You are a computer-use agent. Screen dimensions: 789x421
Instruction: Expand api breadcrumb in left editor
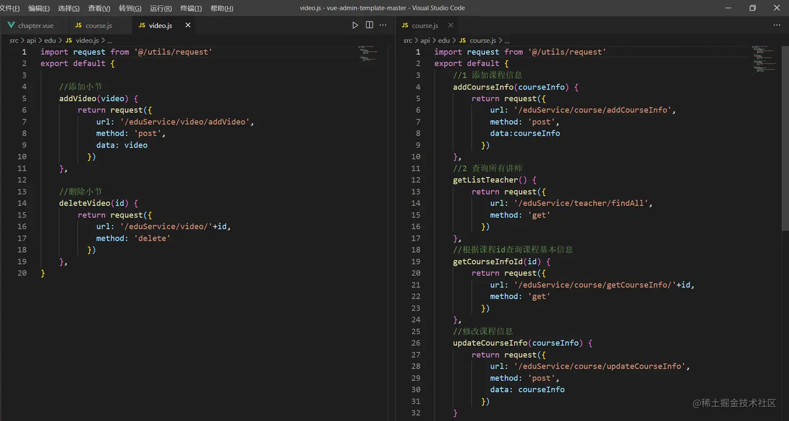(x=31, y=40)
